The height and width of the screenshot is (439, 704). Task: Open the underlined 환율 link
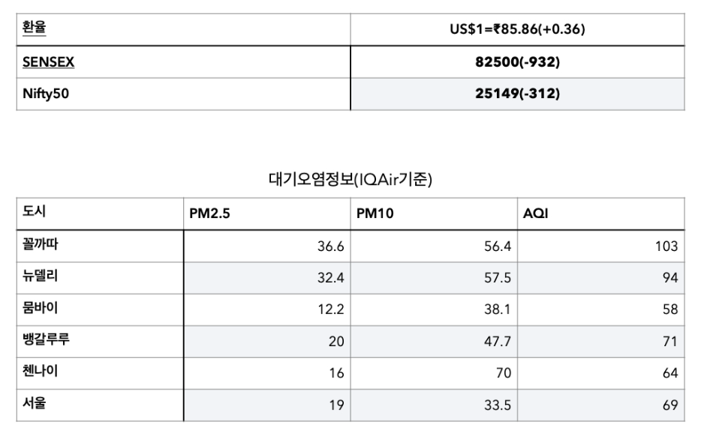tap(35, 29)
